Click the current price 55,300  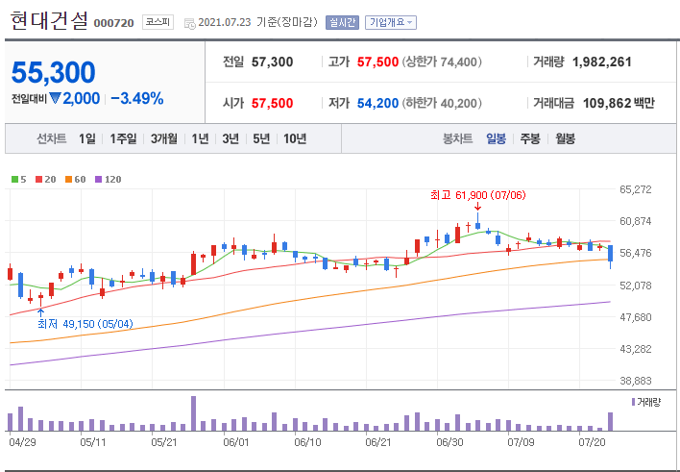click(x=54, y=72)
